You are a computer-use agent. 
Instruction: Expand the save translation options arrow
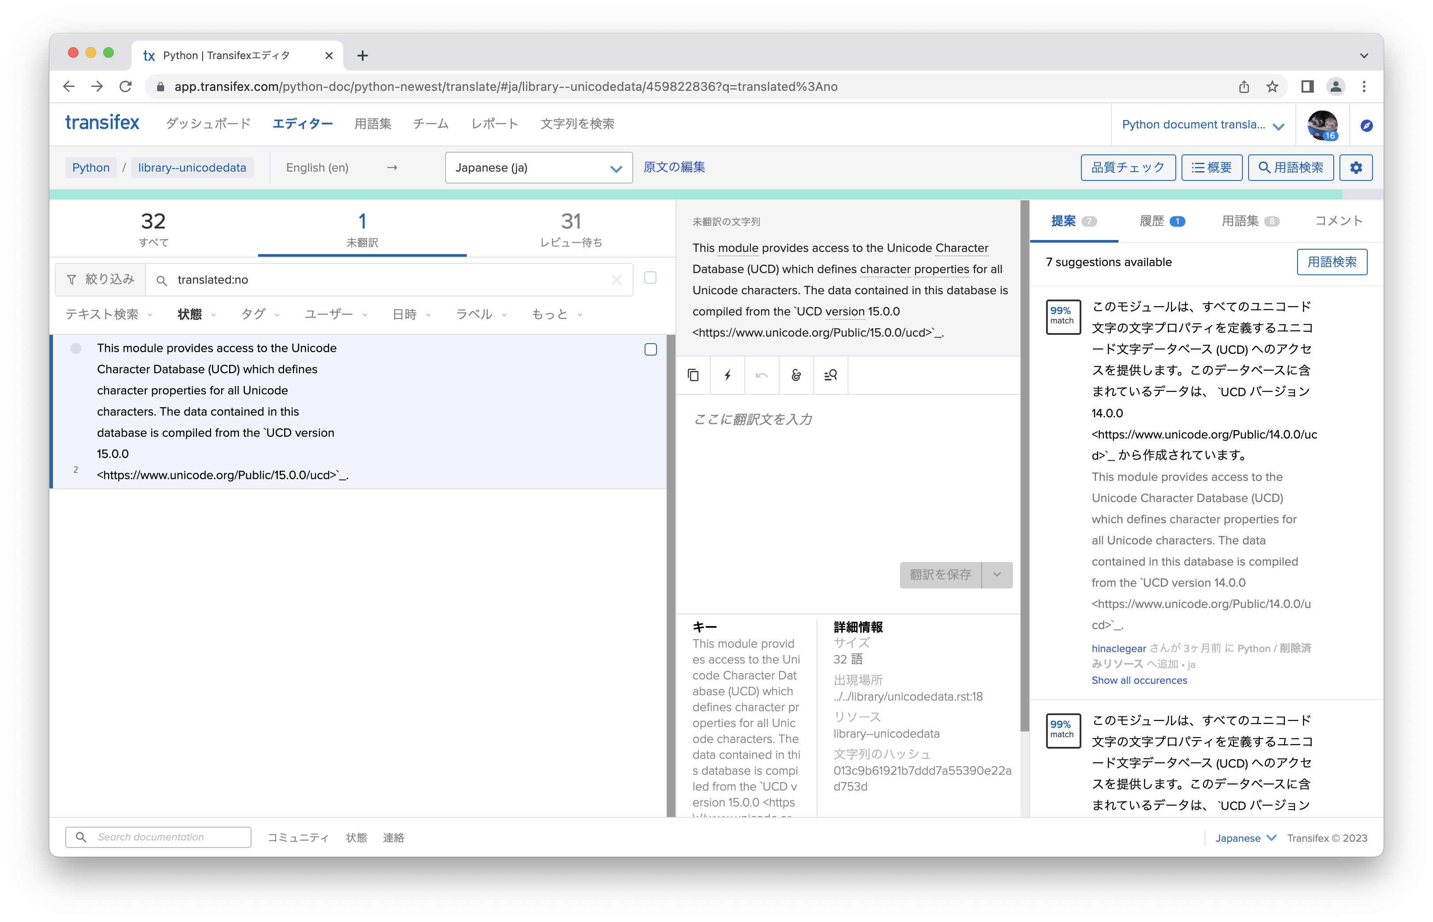point(997,575)
